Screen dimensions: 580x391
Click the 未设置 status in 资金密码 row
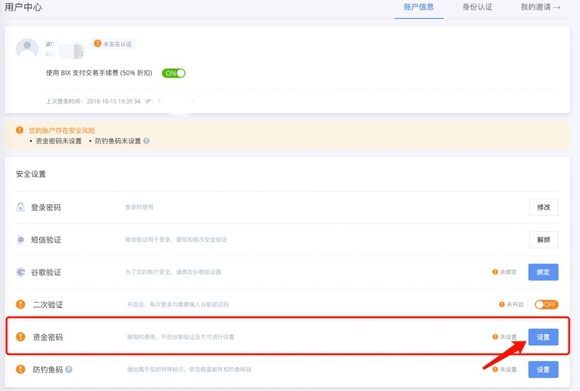click(x=505, y=337)
